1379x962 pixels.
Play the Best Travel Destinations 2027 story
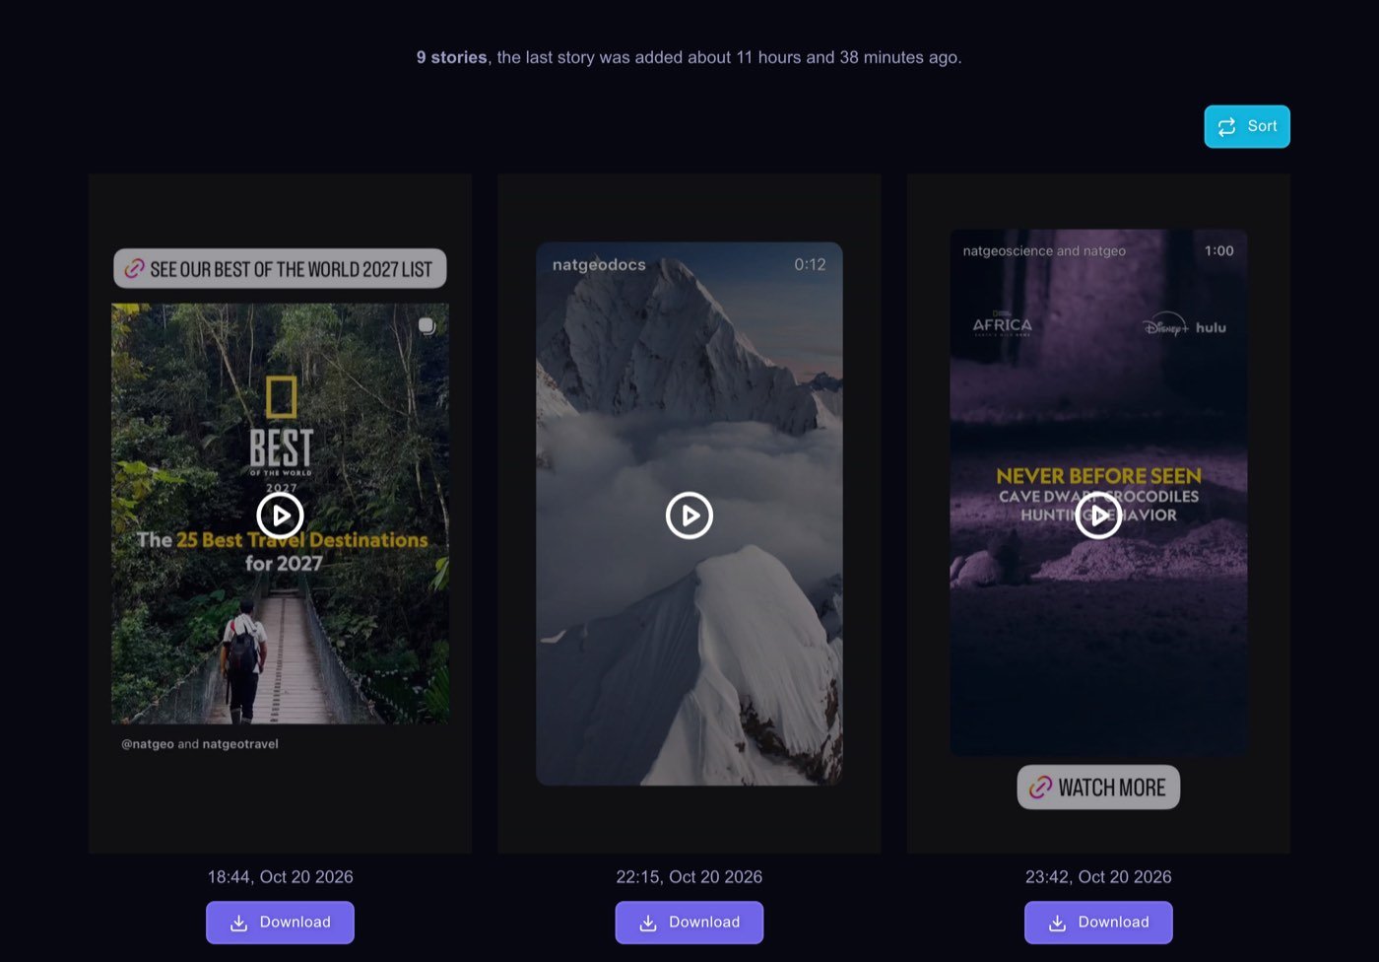click(281, 515)
